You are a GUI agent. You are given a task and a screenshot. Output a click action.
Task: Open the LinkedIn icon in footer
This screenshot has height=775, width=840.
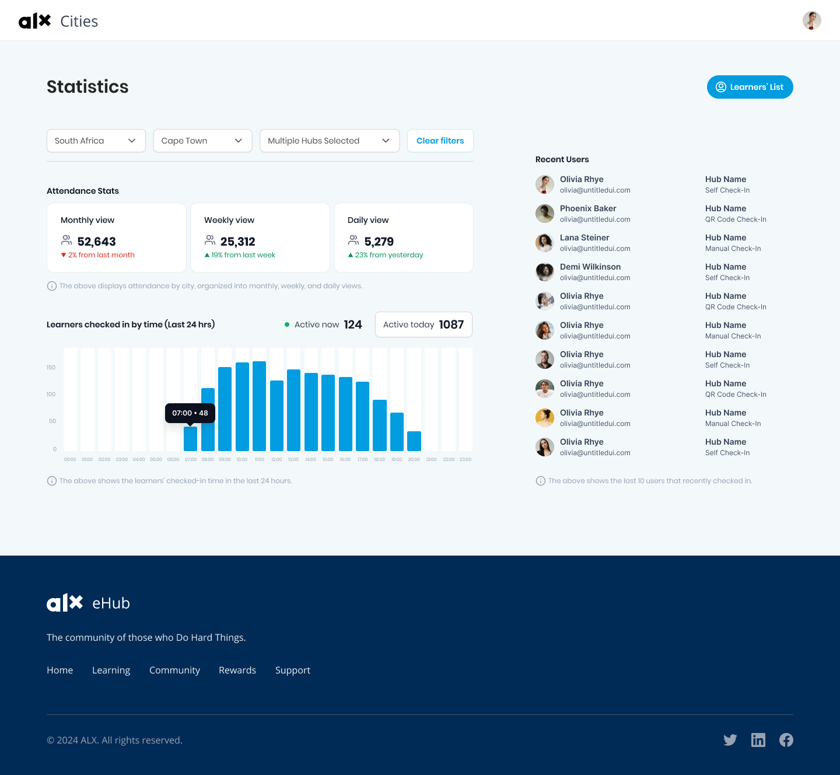tap(758, 740)
